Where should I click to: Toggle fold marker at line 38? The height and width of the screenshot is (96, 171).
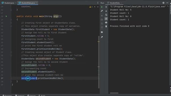pos(11,81)
